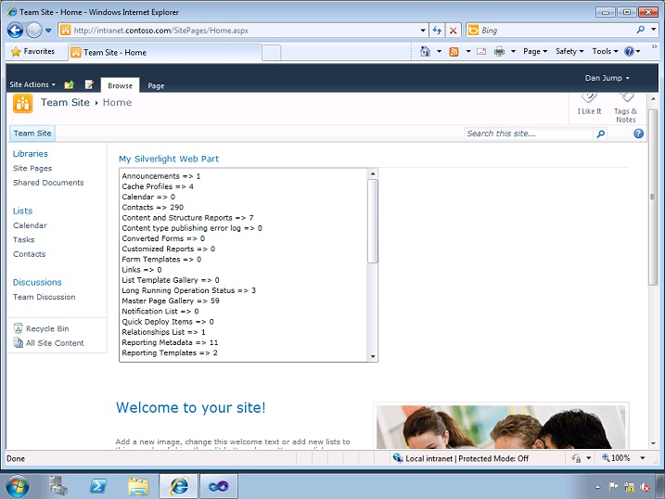Click the IE Help question icon
Image resolution: width=665 pixels, height=499 pixels.
coord(629,51)
